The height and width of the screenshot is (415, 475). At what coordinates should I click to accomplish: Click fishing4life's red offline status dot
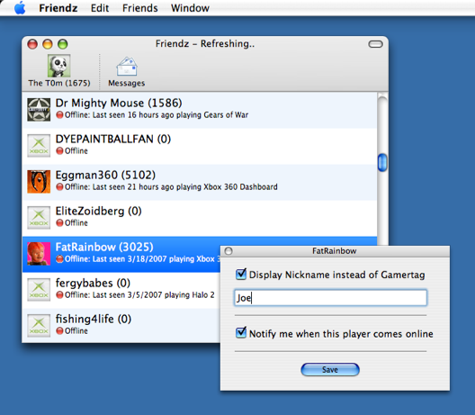(x=59, y=330)
